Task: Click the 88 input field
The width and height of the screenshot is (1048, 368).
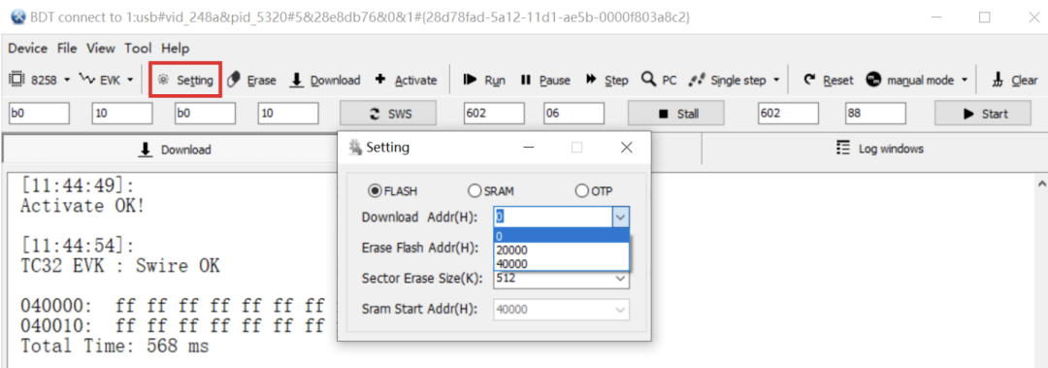Action: (875, 114)
